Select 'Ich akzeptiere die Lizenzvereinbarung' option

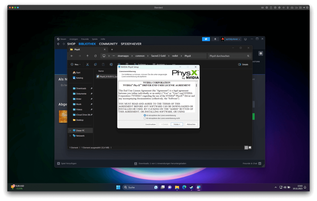(145, 115)
